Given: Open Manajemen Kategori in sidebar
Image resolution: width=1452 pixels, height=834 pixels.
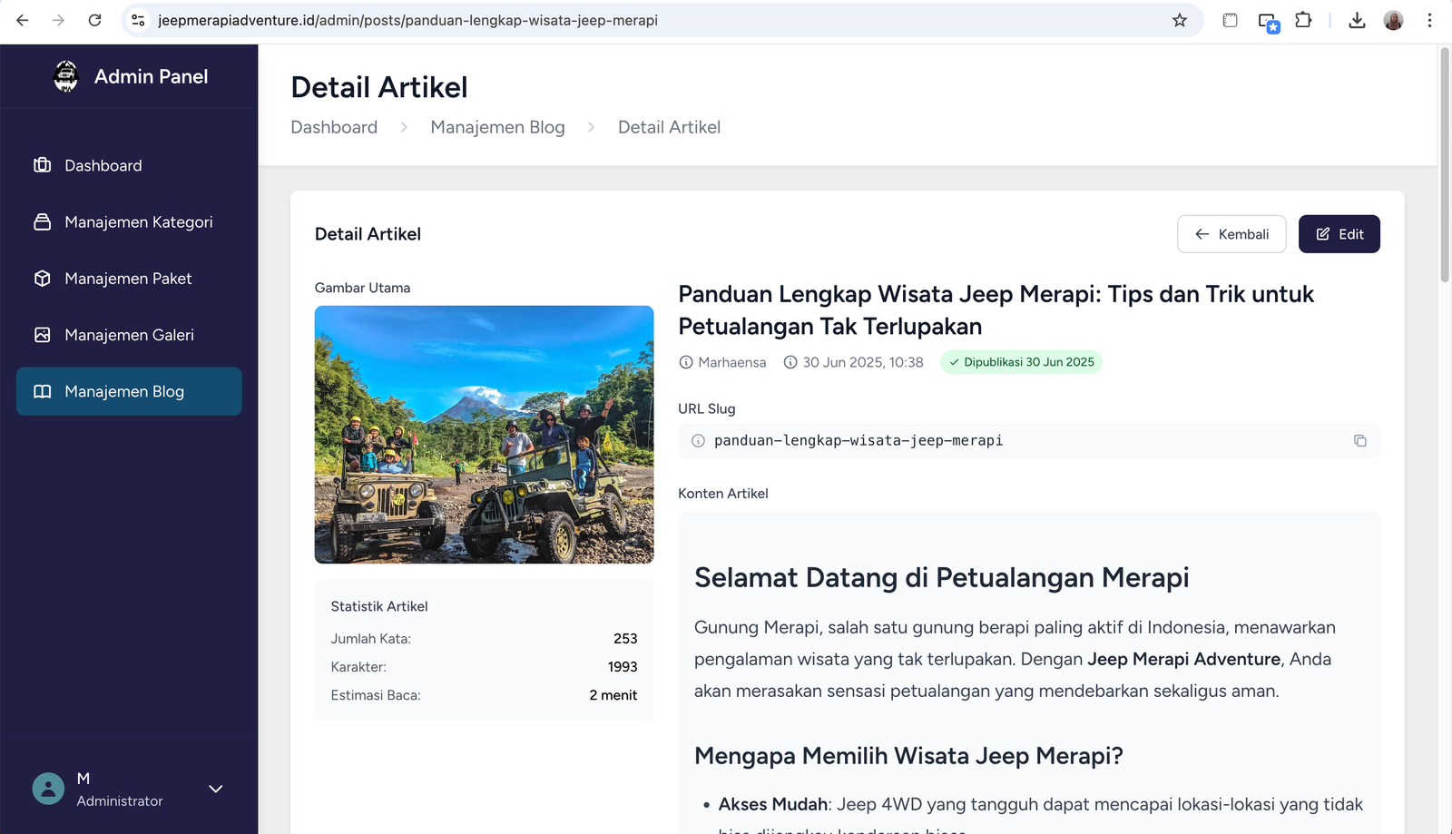Looking at the screenshot, I should 138,222.
